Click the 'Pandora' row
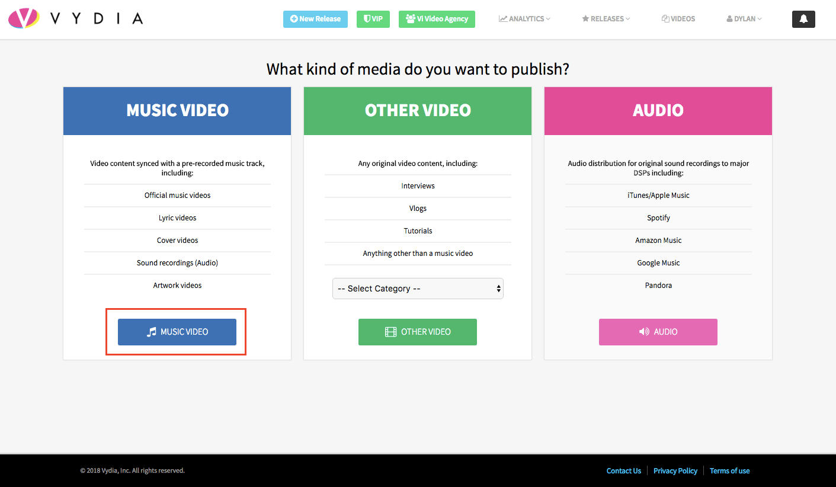Screen dimensions: 836x487 coord(658,286)
